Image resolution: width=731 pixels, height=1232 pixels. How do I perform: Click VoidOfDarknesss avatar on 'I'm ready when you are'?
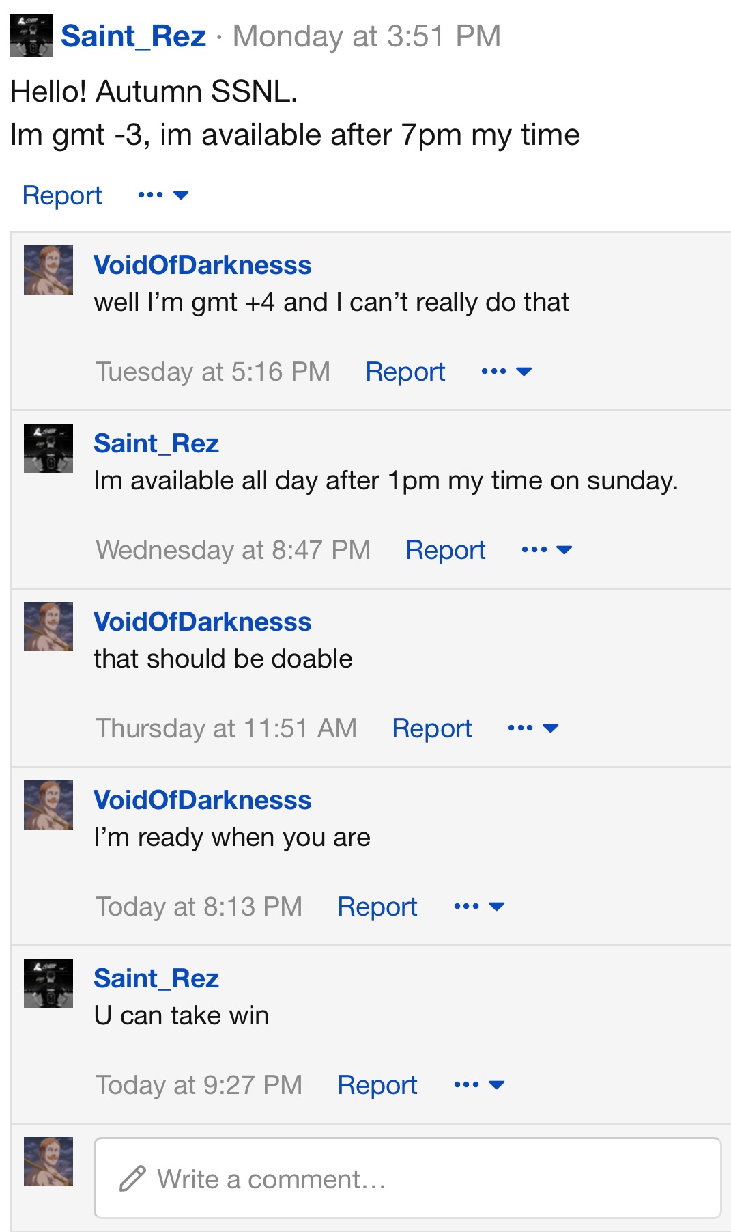[x=48, y=805]
